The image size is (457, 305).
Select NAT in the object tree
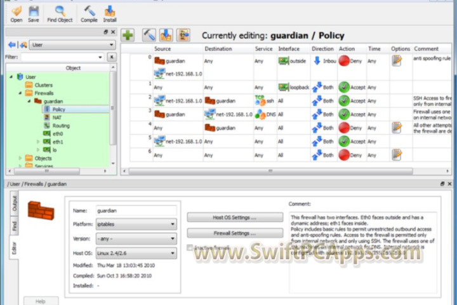[x=57, y=118]
